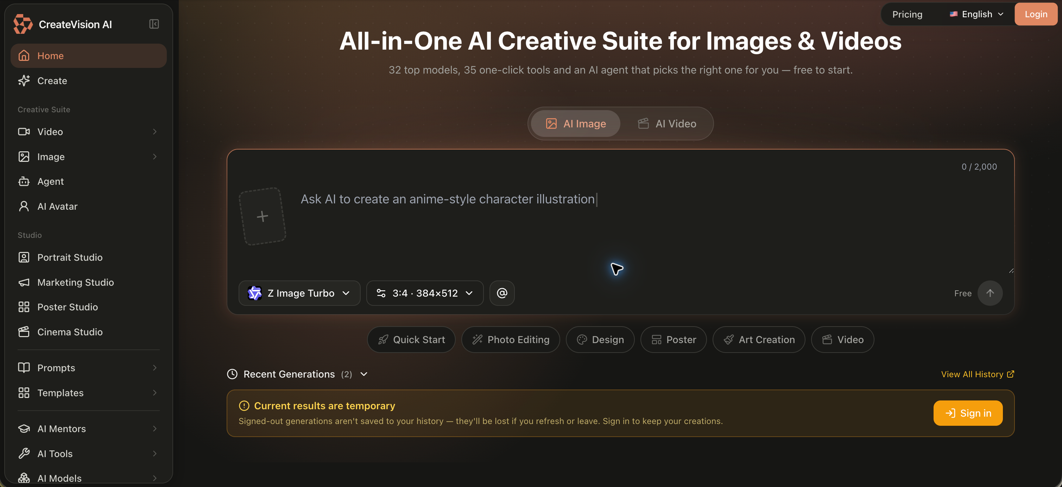Select the Photo Editing category chip
Viewport: 1062px width, 487px height.
pyautogui.click(x=510, y=339)
